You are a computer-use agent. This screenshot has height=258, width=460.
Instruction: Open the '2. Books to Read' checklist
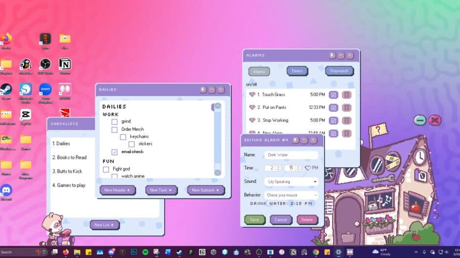tap(69, 158)
